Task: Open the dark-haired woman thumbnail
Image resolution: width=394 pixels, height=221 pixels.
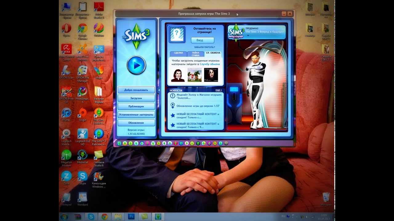Action: pos(211,75)
